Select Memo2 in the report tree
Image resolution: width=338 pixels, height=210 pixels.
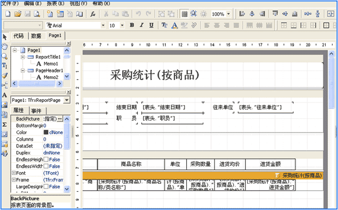coord(51,77)
